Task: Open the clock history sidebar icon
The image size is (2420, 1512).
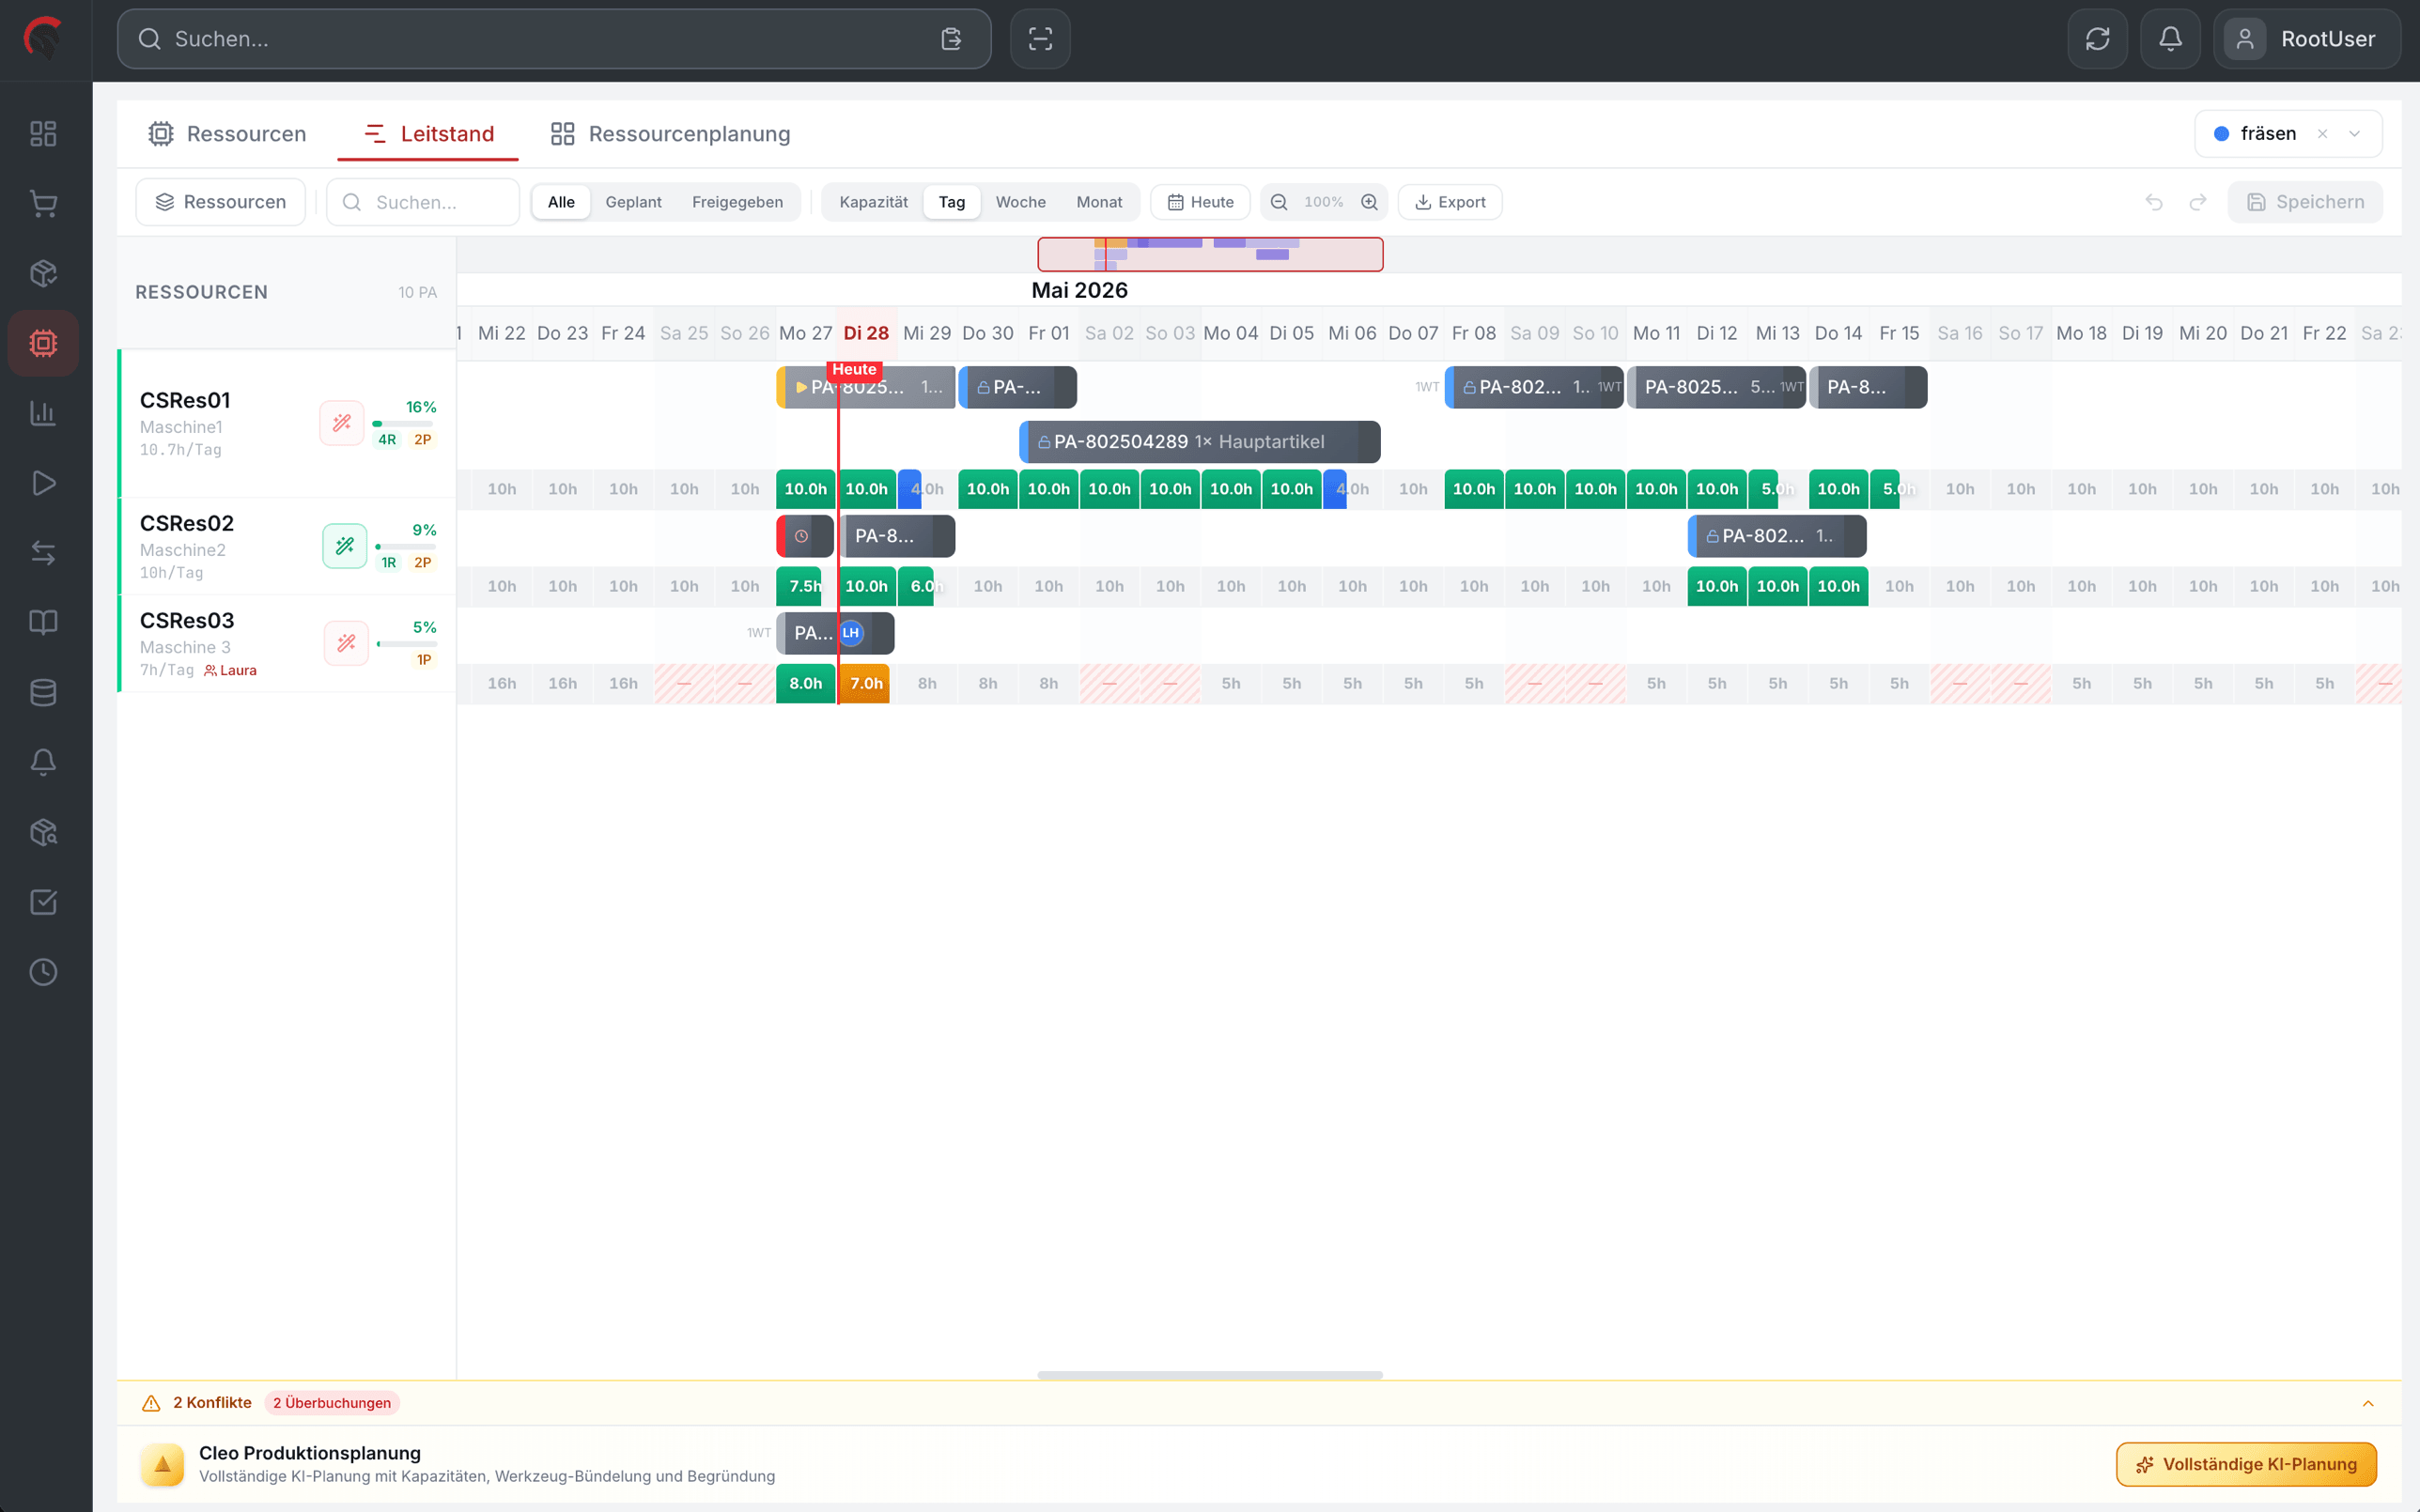Action: 43,972
